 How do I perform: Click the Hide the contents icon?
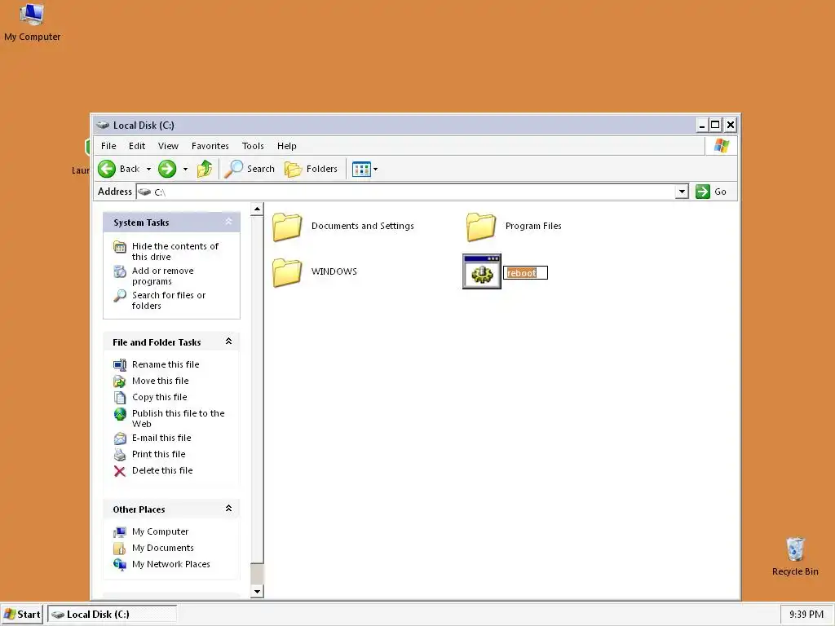pos(120,246)
